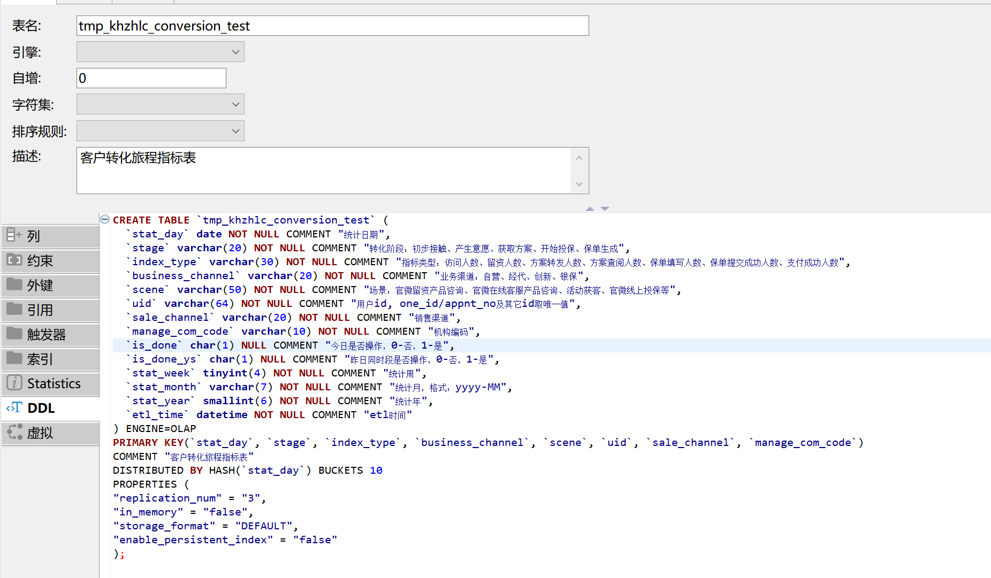This screenshot has height=578, width=991.
Task: Open the 引擎 engine dropdown
Action: click(161, 52)
